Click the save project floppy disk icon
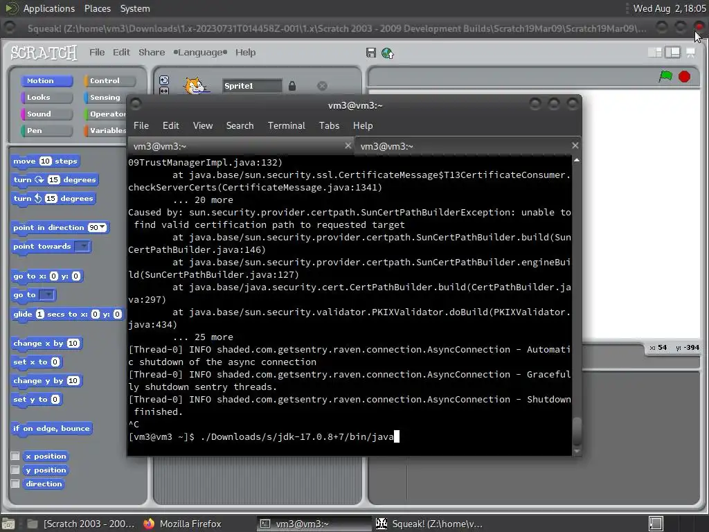 [x=371, y=53]
